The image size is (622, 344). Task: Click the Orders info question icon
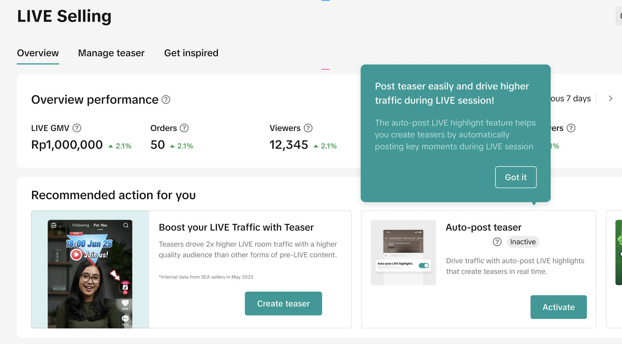184,128
